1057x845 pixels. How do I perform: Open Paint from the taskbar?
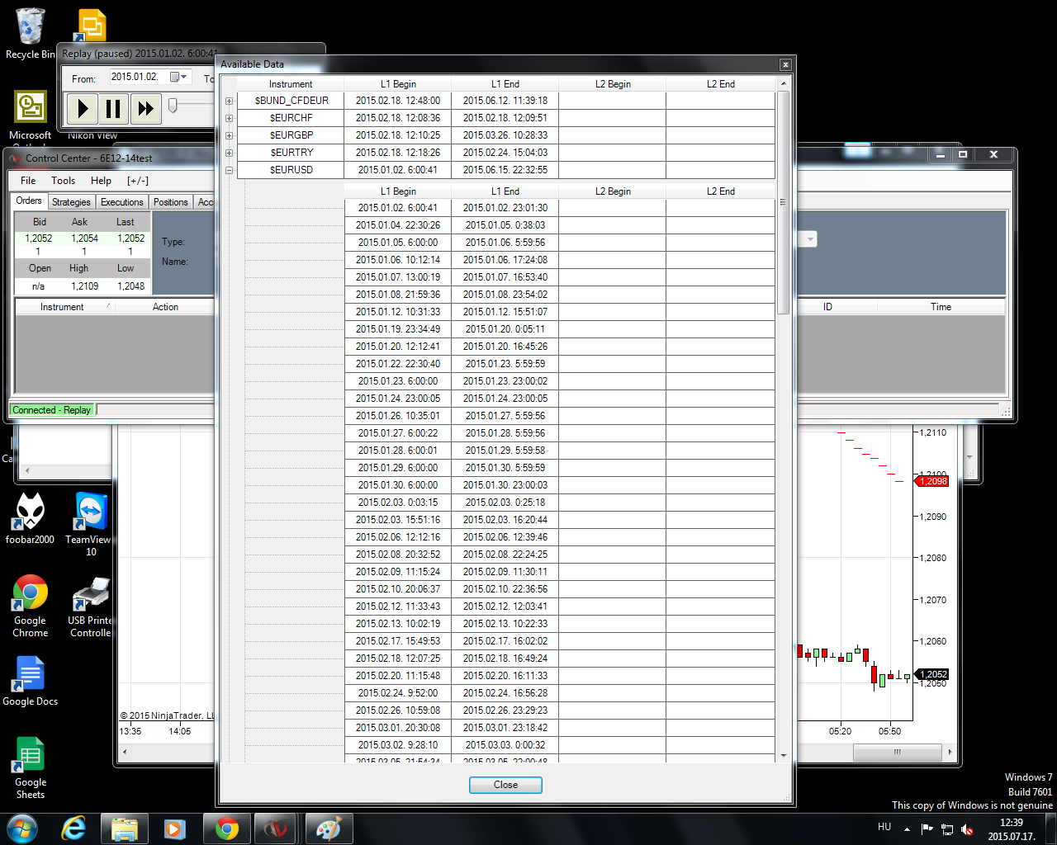pos(329,828)
